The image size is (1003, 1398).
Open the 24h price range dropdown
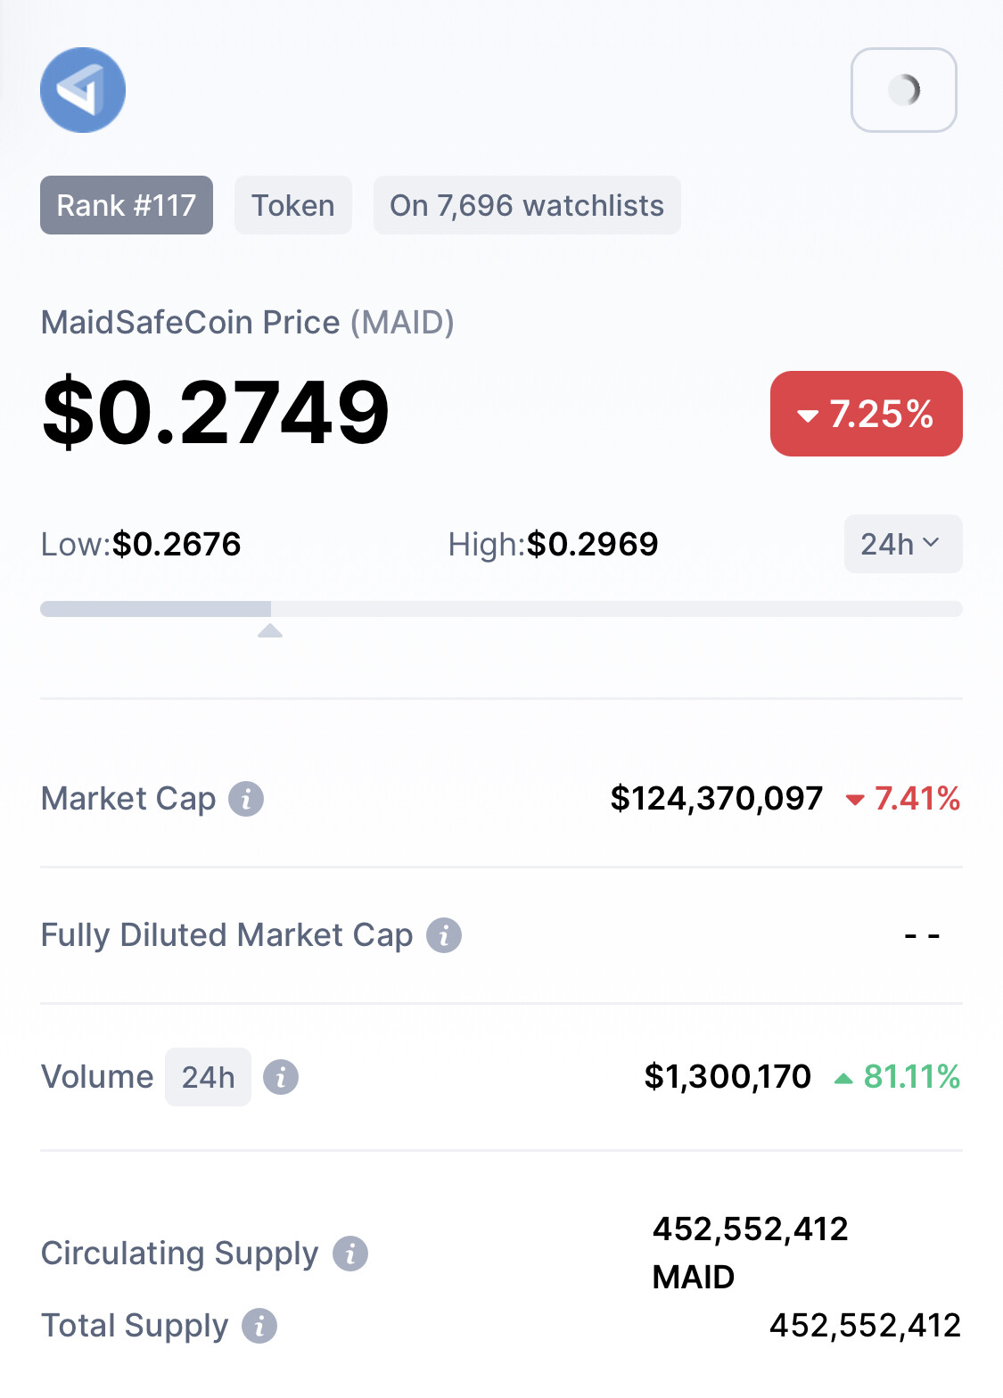click(x=903, y=544)
